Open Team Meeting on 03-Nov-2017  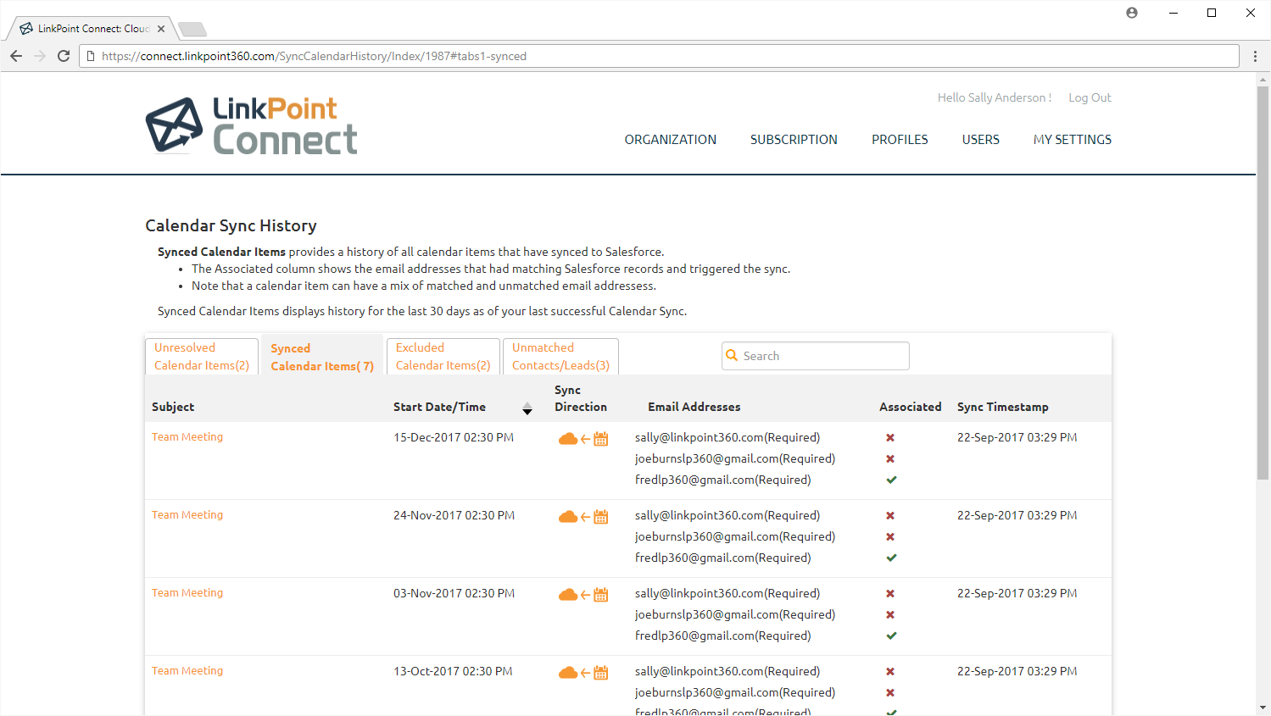pos(187,593)
